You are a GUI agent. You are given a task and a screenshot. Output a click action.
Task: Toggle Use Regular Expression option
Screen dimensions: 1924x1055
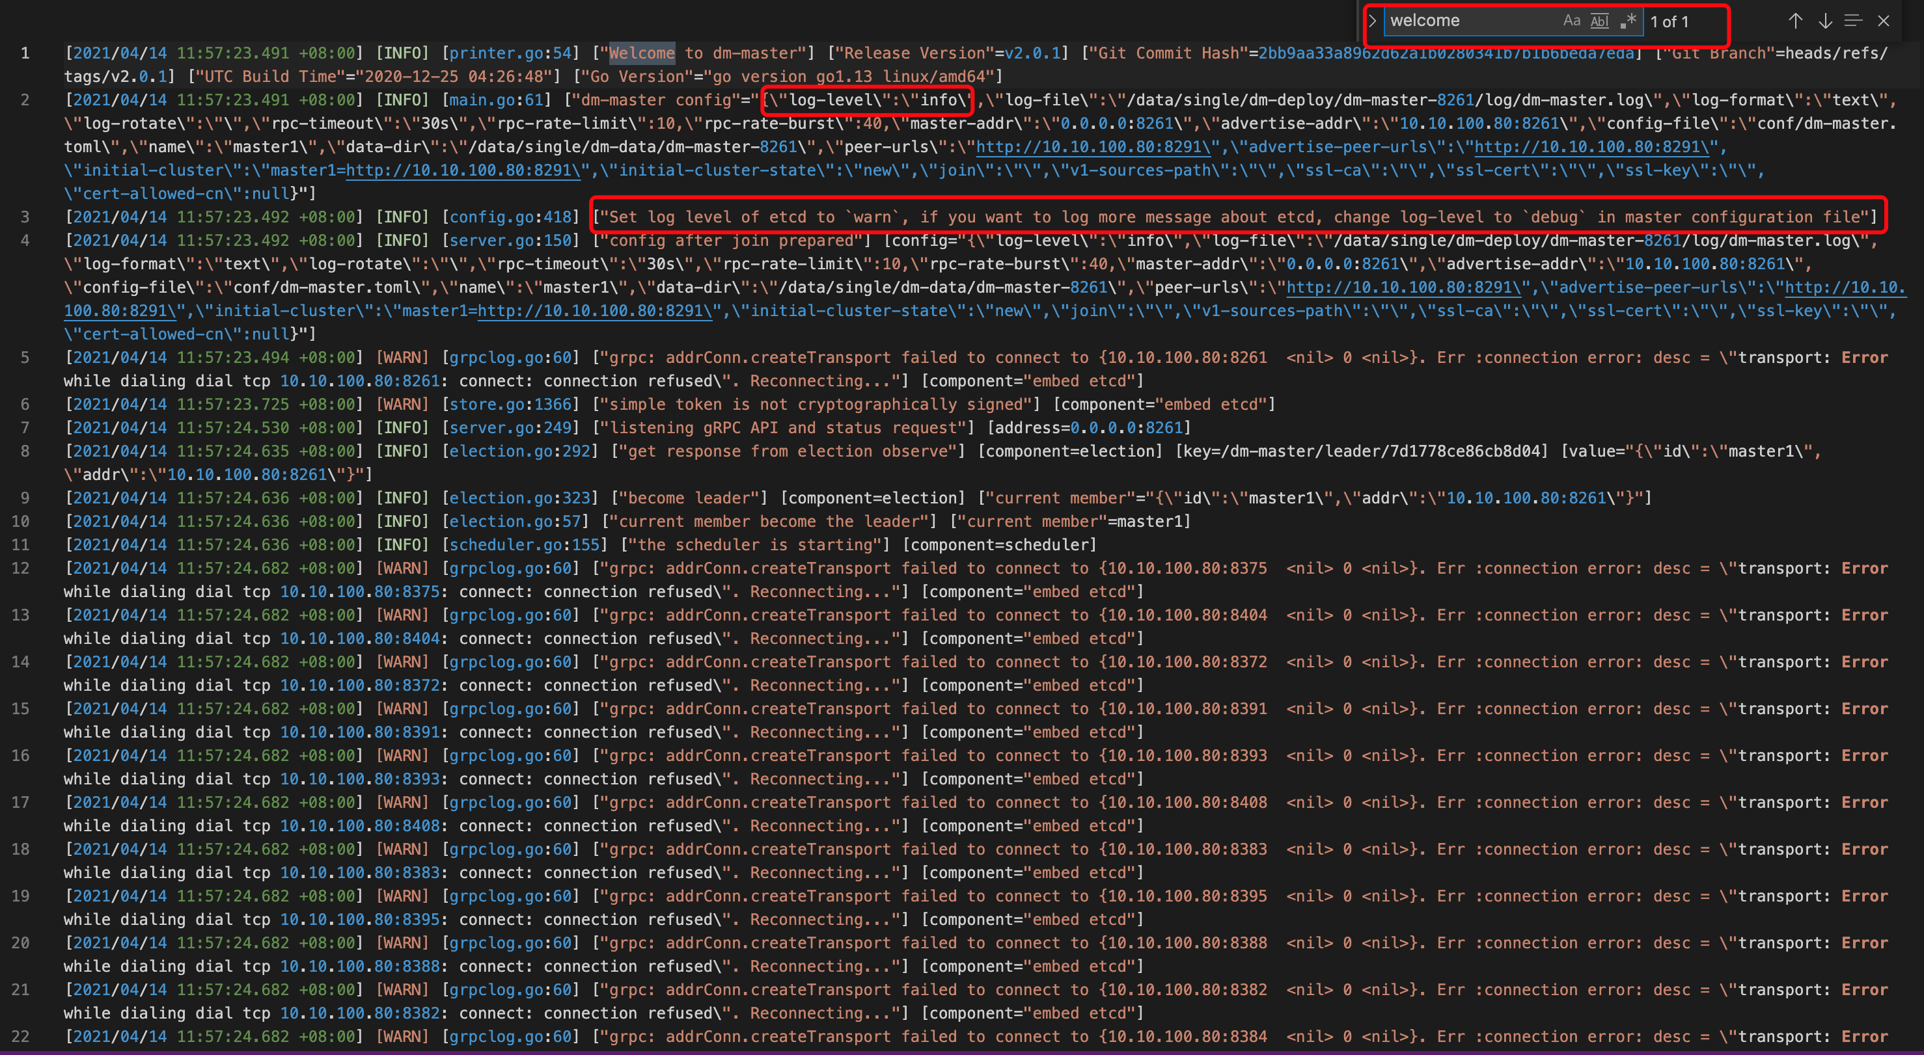click(x=1629, y=21)
